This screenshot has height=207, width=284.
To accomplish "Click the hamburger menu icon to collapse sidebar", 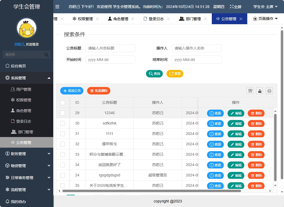I will [x=57, y=7].
